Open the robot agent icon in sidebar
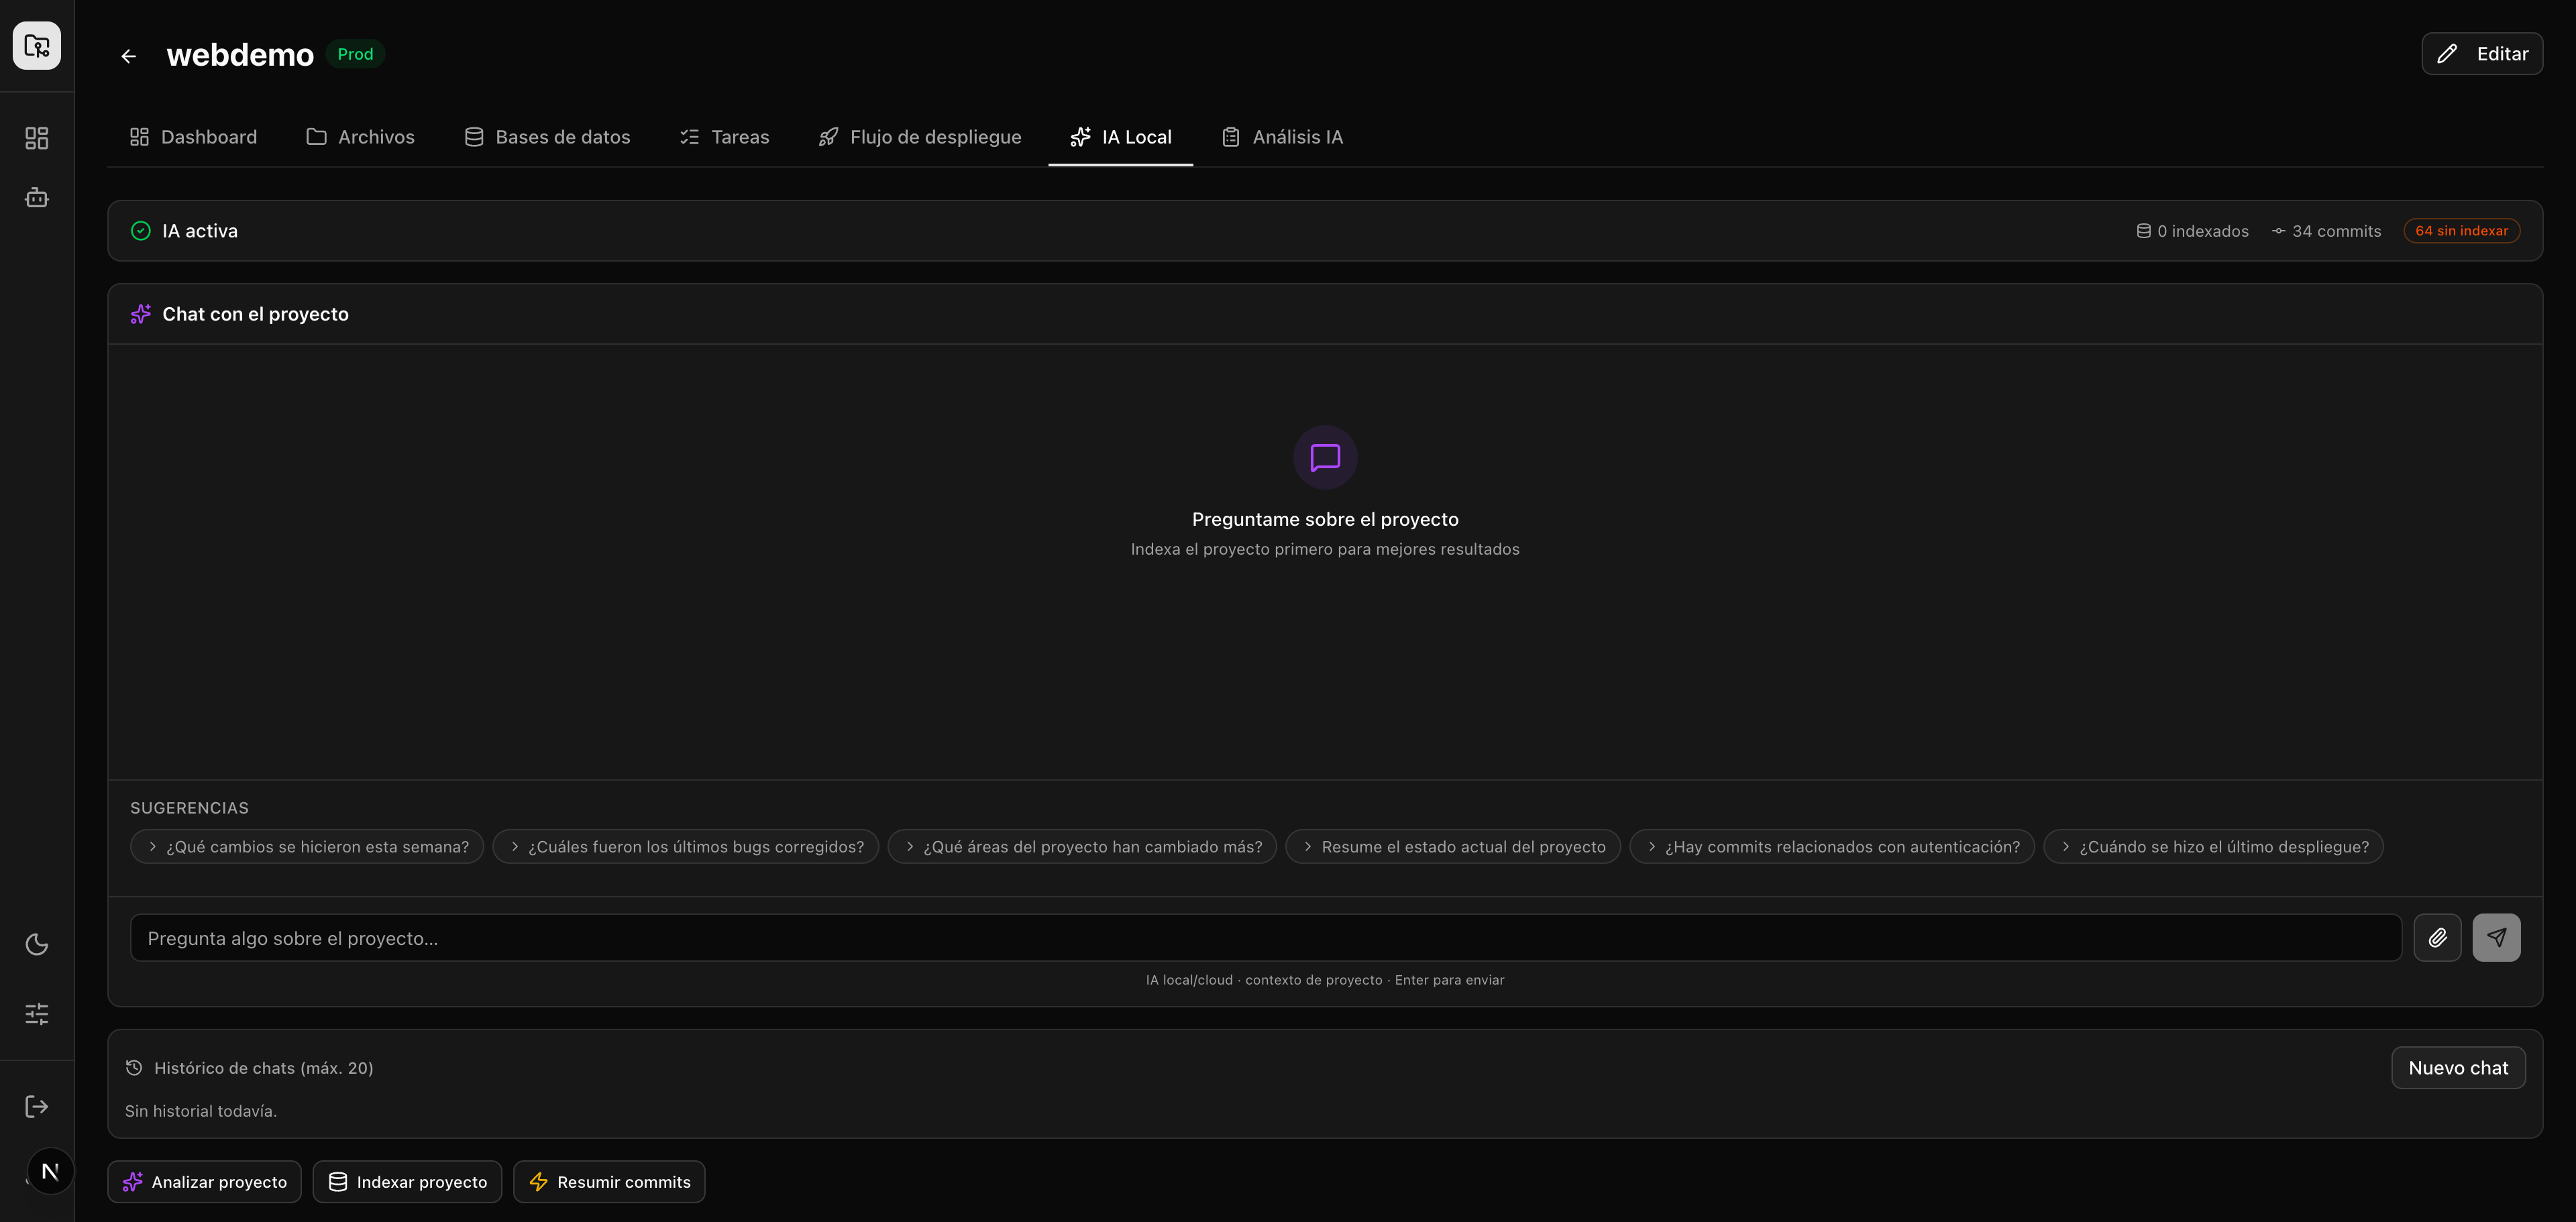The height and width of the screenshot is (1222, 2576). click(x=37, y=198)
